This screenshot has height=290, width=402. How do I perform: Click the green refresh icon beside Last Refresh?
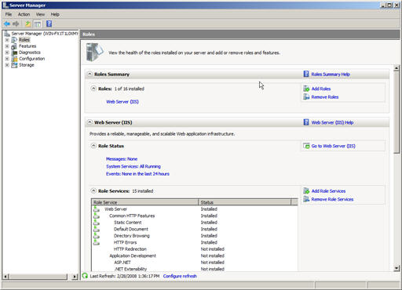[85, 276]
